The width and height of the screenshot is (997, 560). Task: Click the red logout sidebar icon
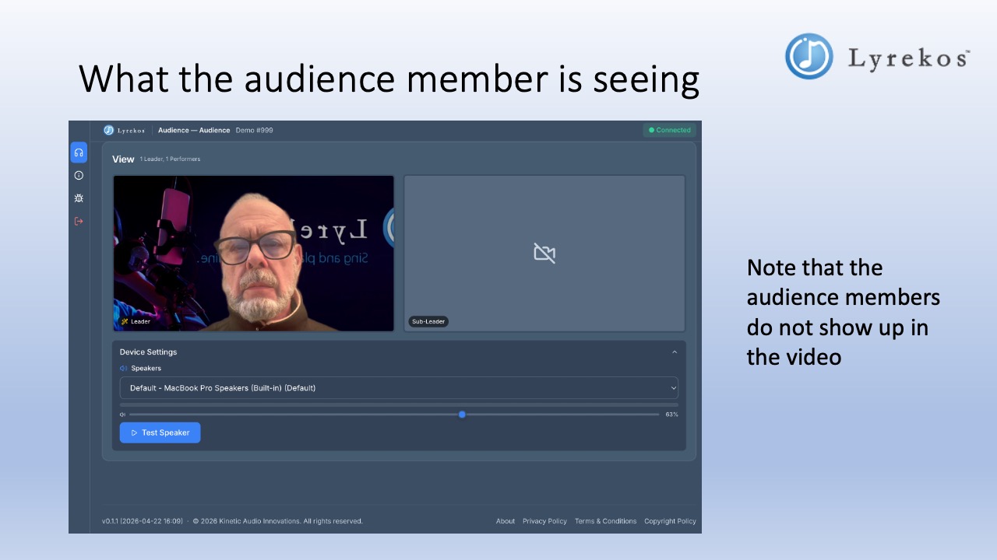pos(79,220)
